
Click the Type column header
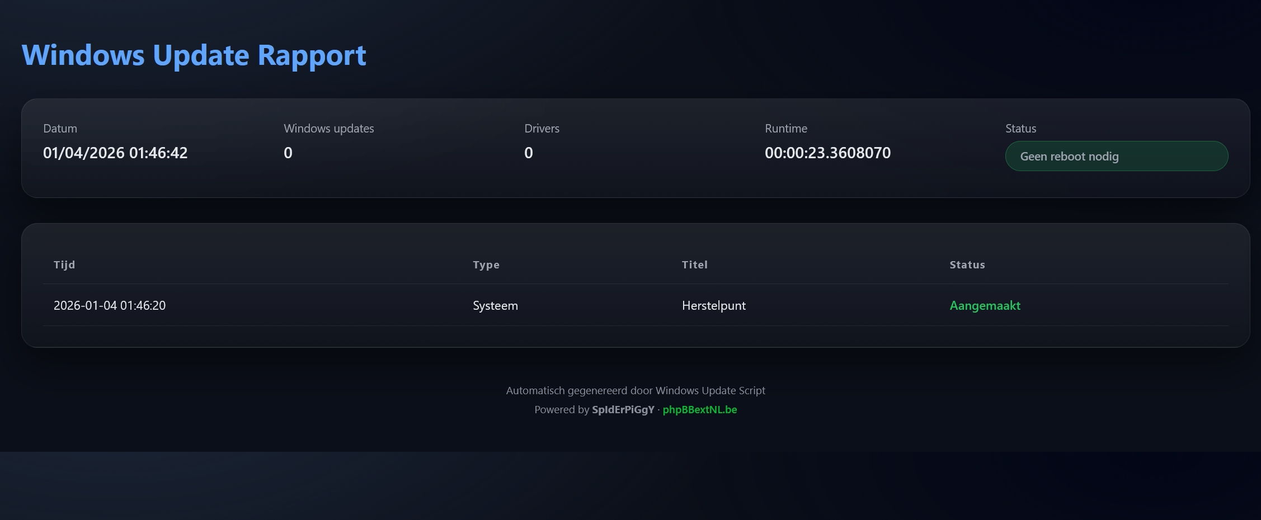[486, 265]
